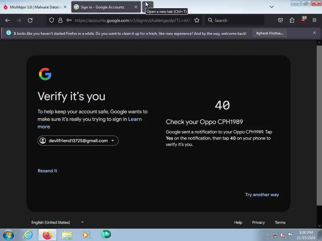Show site security padlock info

tap(60, 20)
